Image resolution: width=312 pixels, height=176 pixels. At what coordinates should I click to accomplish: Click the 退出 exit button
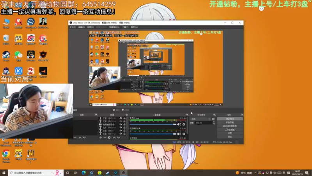pos(230,136)
